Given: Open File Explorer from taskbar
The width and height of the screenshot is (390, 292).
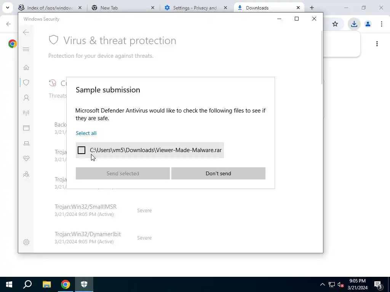Looking at the screenshot, I should click(x=46, y=284).
